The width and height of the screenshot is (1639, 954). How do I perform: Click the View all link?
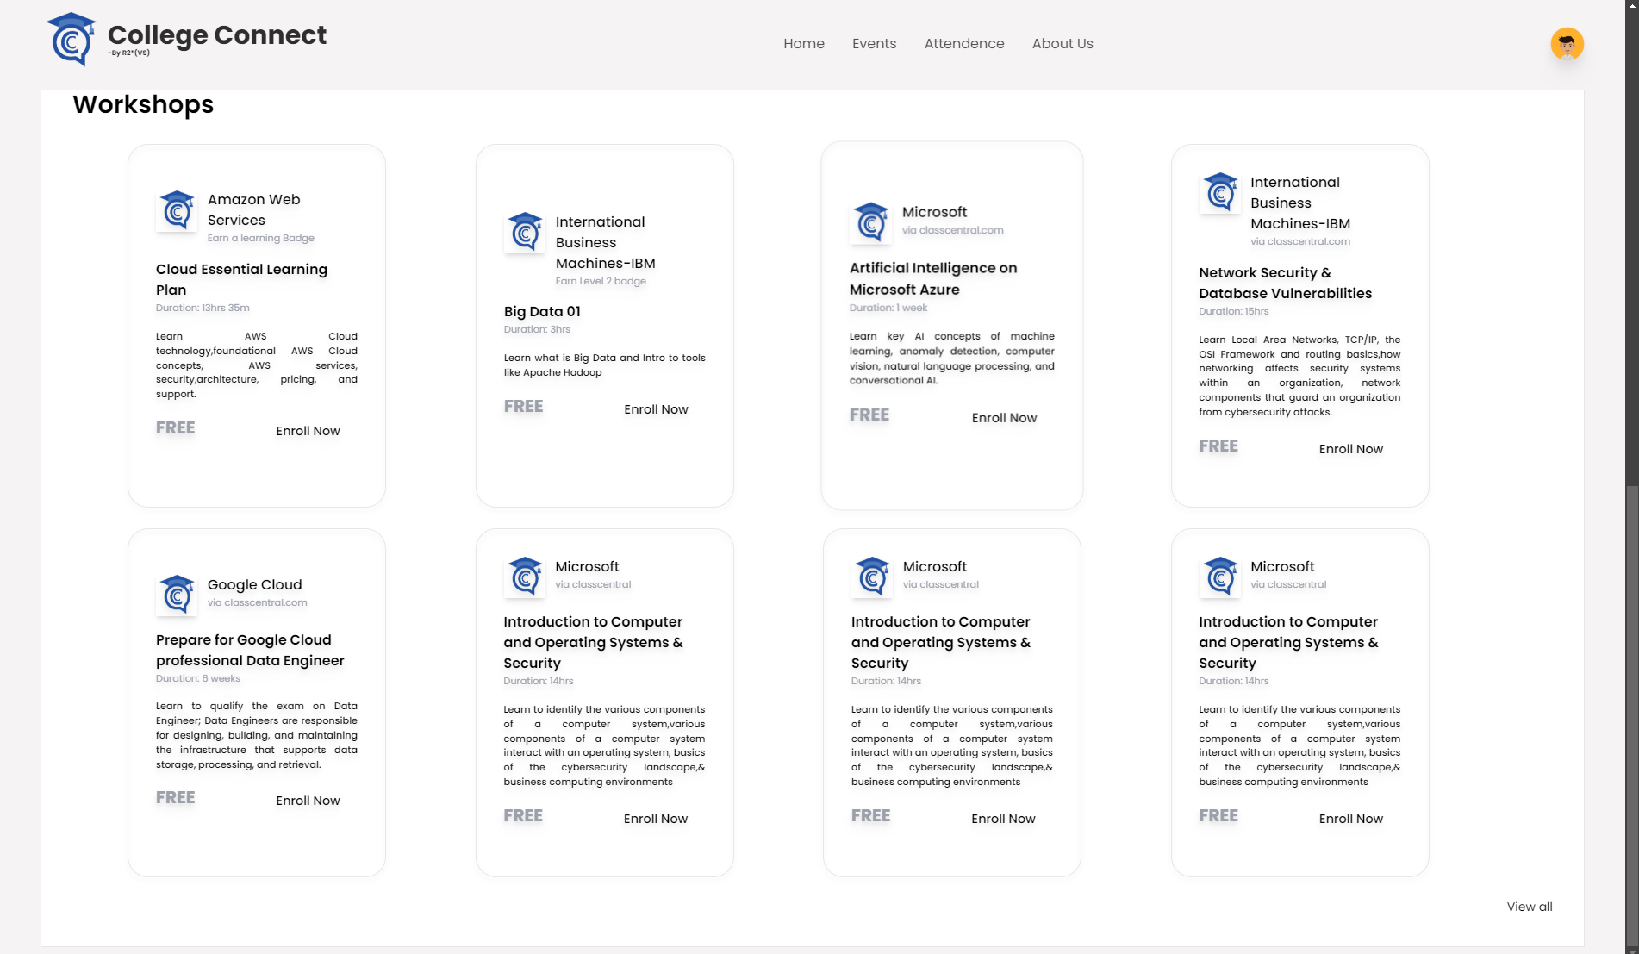pyautogui.click(x=1530, y=907)
